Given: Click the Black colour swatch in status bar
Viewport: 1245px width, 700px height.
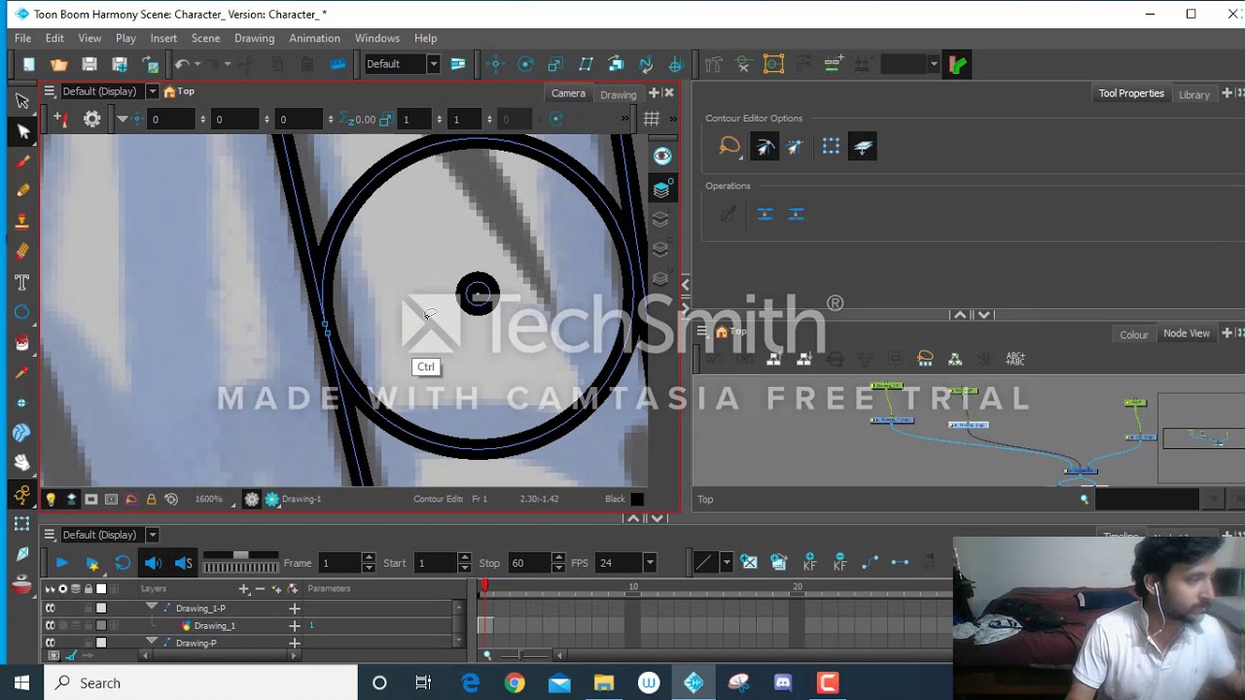Looking at the screenshot, I should click(637, 499).
